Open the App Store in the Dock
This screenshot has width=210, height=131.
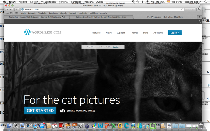click(42, 126)
